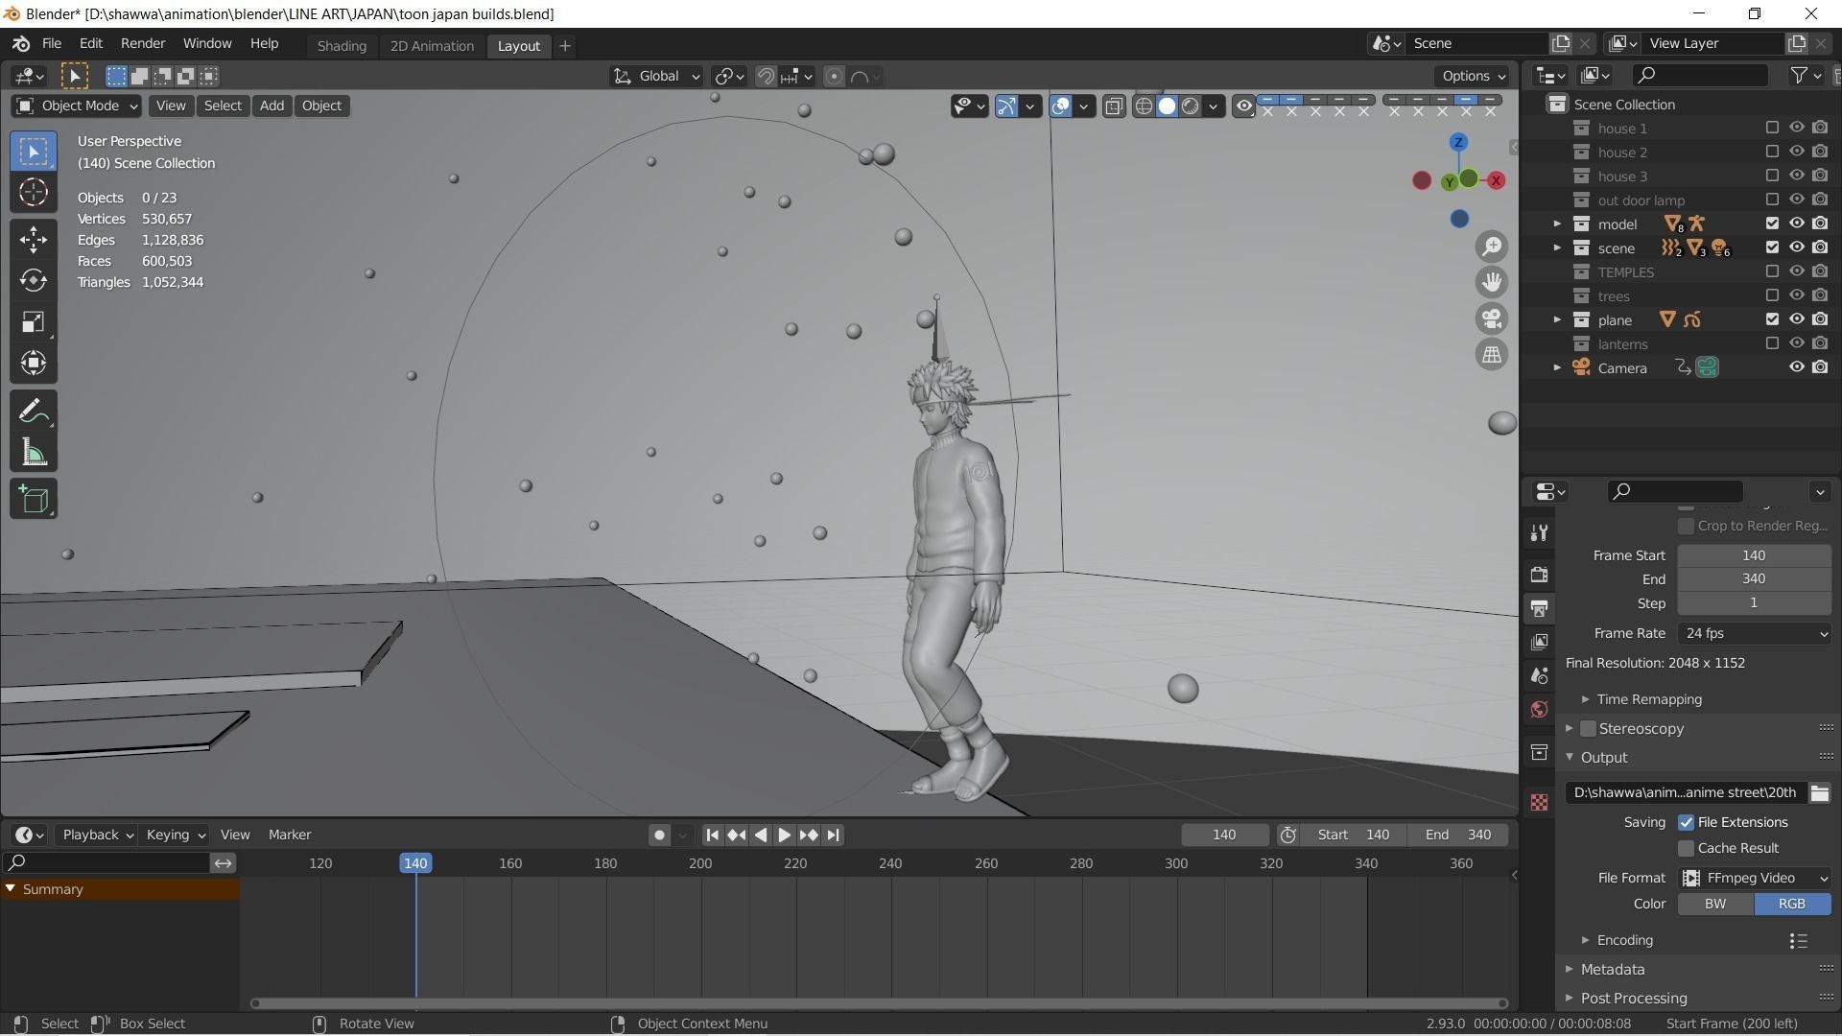Image resolution: width=1842 pixels, height=1036 pixels.
Task: Switch perspective/orthographic grid gizmo
Action: (1492, 354)
